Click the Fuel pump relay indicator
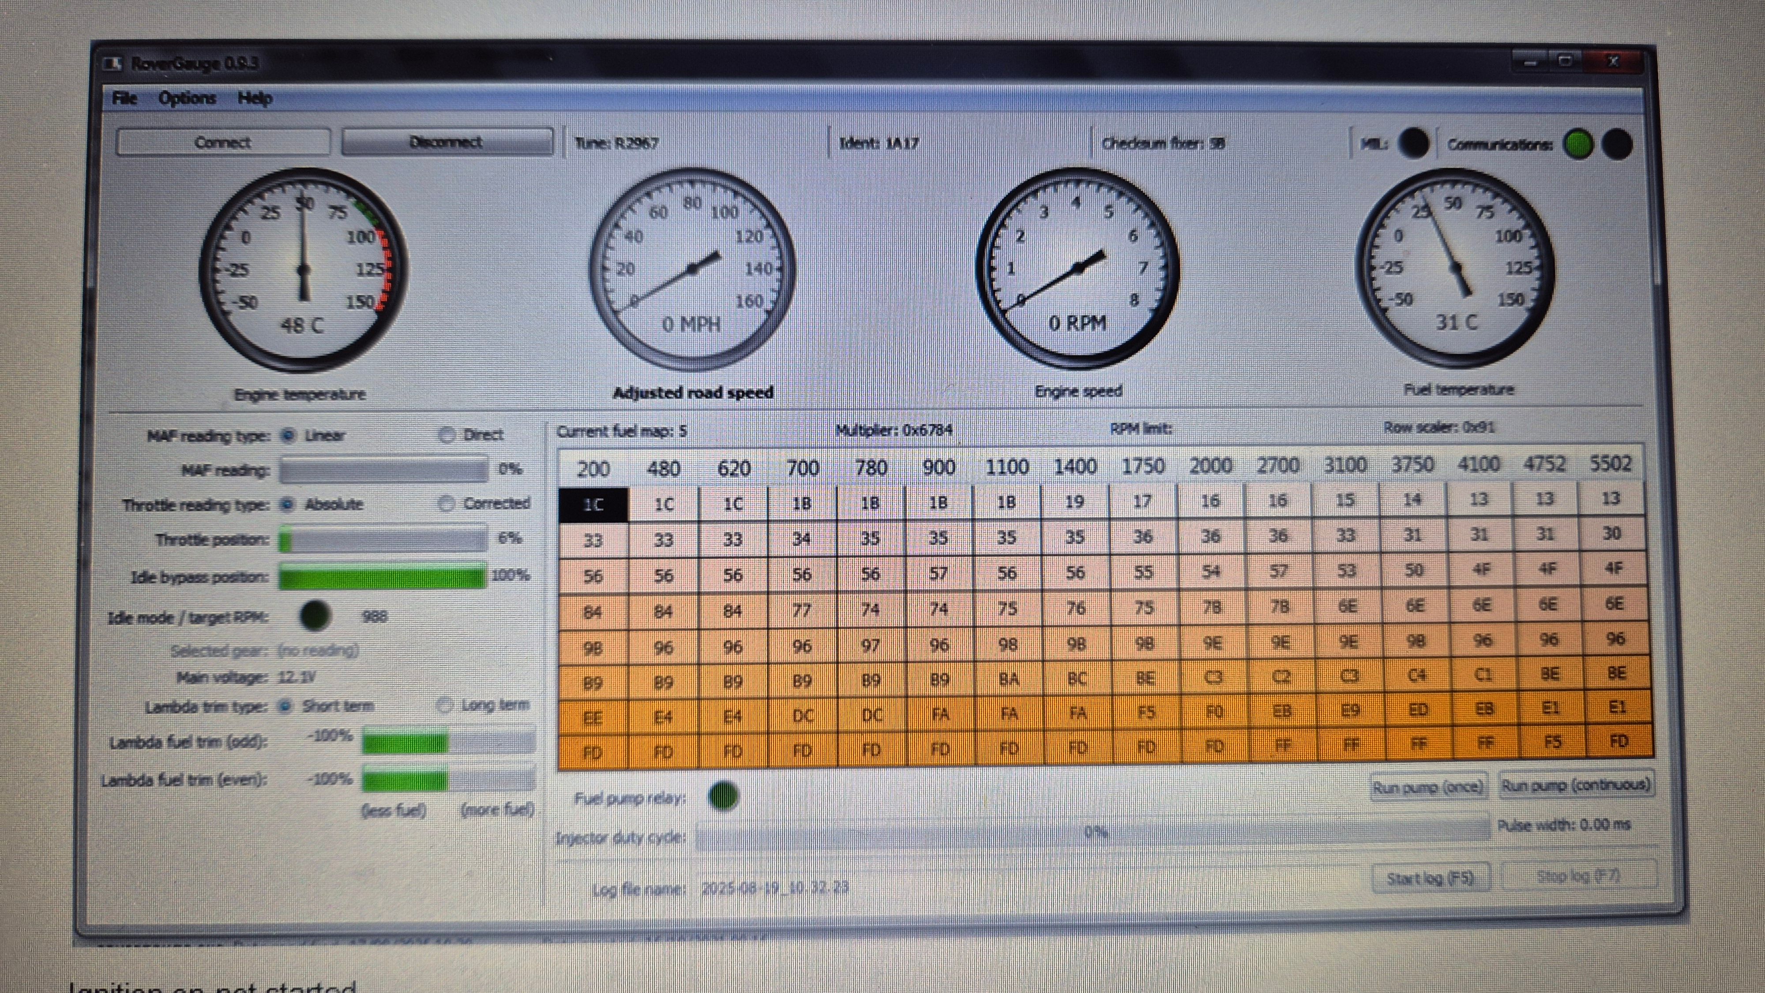 pyautogui.click(x=723, y=796)
